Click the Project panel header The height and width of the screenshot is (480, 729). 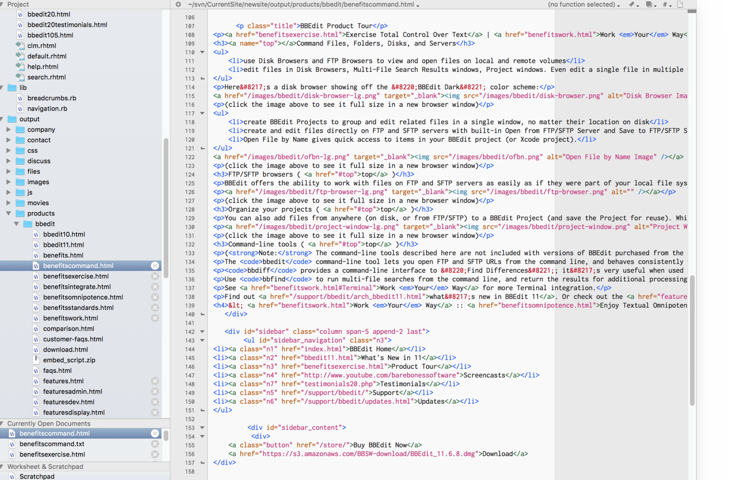[17, 4]
